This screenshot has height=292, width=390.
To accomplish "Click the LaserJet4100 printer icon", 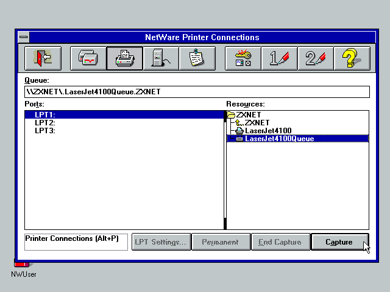I will tap(239, 131).
